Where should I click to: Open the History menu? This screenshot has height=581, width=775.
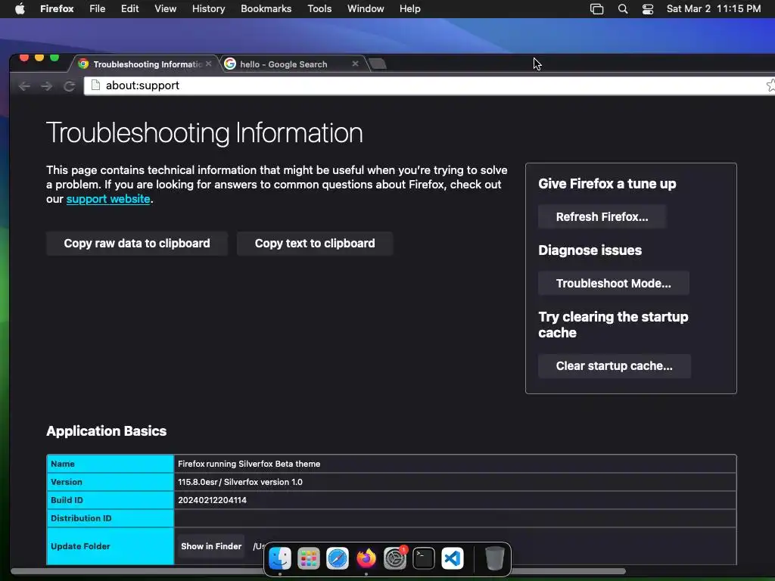tap(209, 9)
